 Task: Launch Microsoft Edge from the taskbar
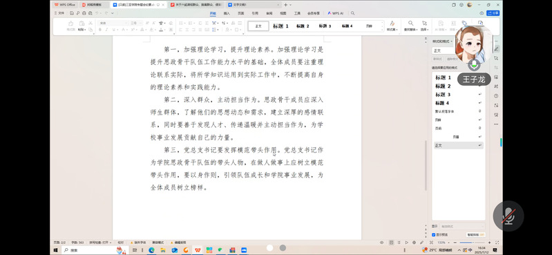pos(151,250)
